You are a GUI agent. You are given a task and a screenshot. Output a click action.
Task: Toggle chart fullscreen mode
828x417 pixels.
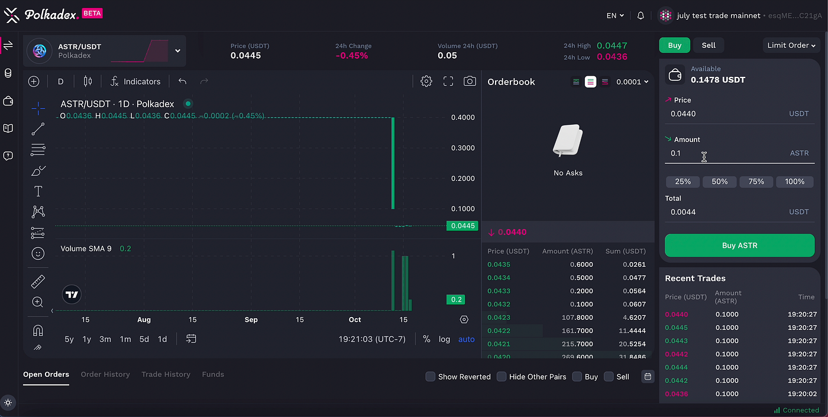(x=448, y=82)
